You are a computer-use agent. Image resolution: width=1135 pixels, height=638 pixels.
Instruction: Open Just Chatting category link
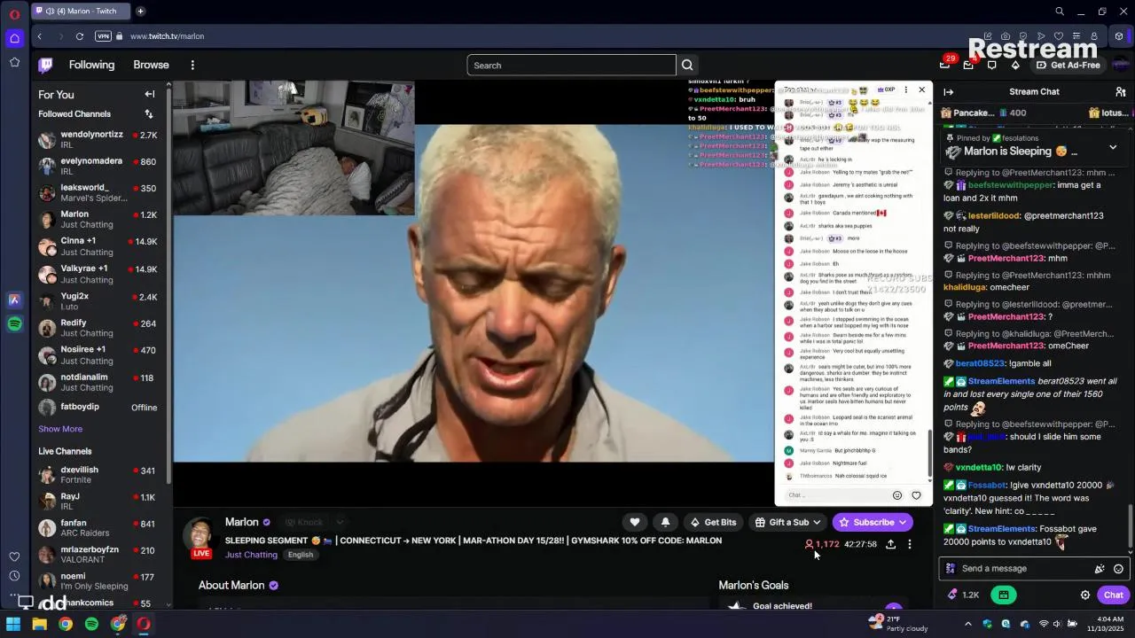click(x=251, y=555)
